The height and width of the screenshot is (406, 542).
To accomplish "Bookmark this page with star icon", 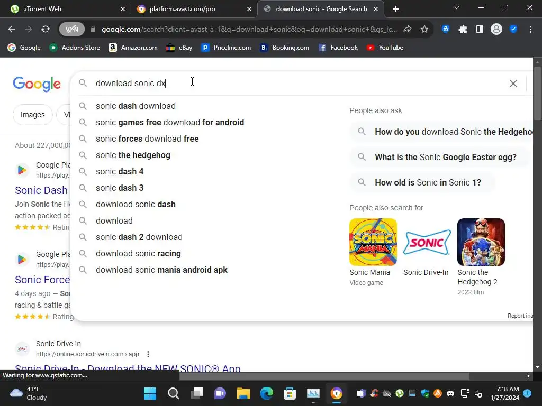I will [x=424, y=30].
